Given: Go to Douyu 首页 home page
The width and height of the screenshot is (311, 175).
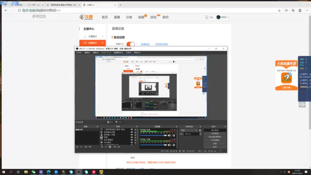Looking at the screenshot, I should 105,17.
